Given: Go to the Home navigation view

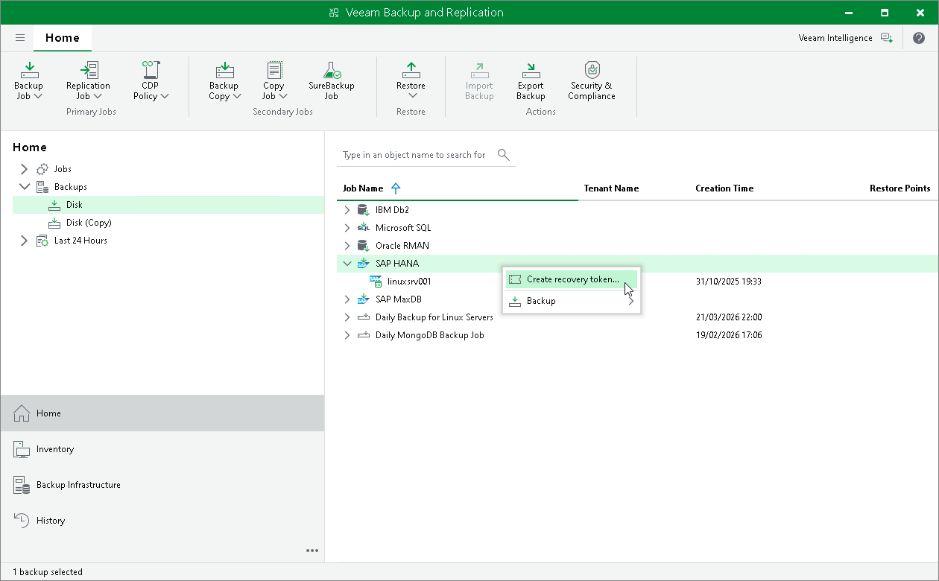Looking at the screenshot, I should [162, 413].
